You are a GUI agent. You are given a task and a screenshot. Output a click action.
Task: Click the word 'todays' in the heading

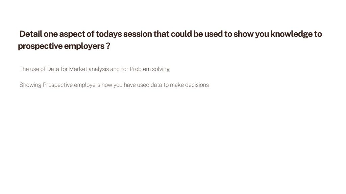tap(108, 34)
